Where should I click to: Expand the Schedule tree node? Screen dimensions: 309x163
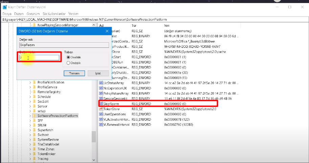(x=30, y=97)
